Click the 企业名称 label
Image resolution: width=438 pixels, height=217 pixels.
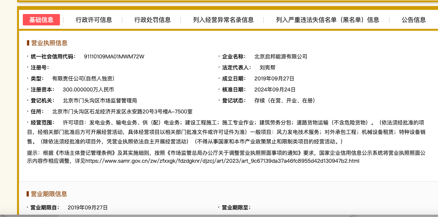coord(234,57)
